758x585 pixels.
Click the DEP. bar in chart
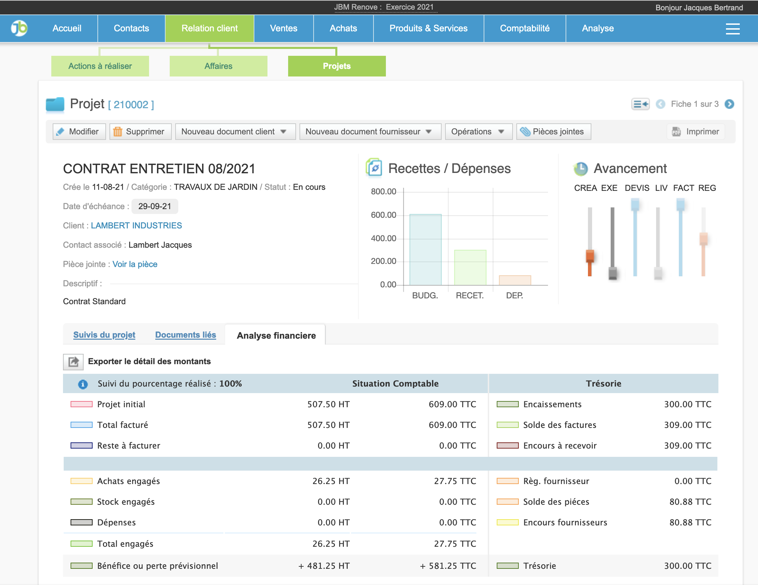pyautogui.click(x=515, y=280)
